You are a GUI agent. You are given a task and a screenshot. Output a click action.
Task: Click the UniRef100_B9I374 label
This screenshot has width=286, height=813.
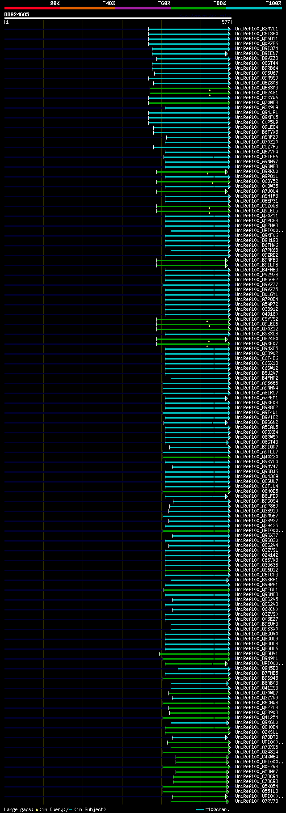point(257,48)
